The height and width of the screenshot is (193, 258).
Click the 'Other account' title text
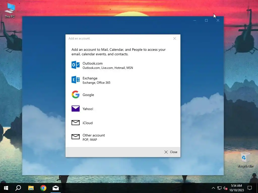[94, 135]
